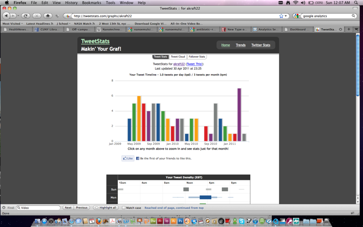Open Photoshop from the dock
The width and height of the screenshot is (363, 227).
(180, 221)
